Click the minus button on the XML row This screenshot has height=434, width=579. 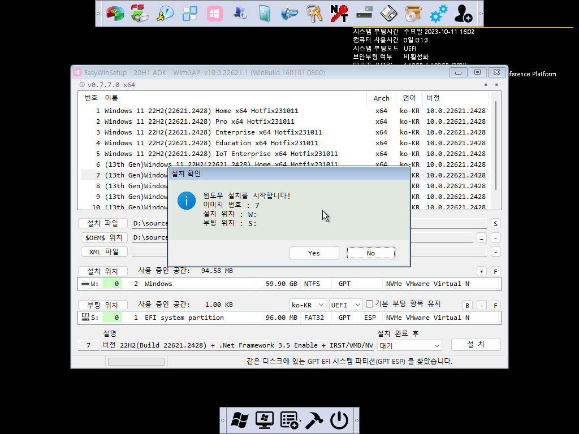(x=495, y=252)
